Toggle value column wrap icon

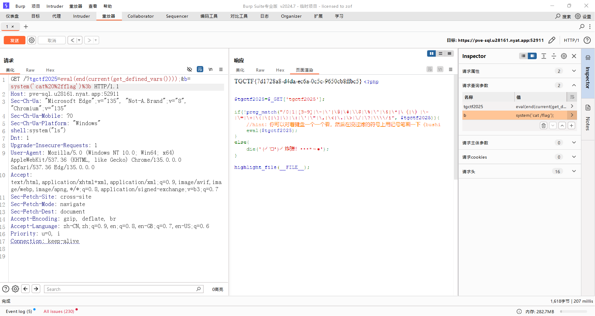coord(572,97)
